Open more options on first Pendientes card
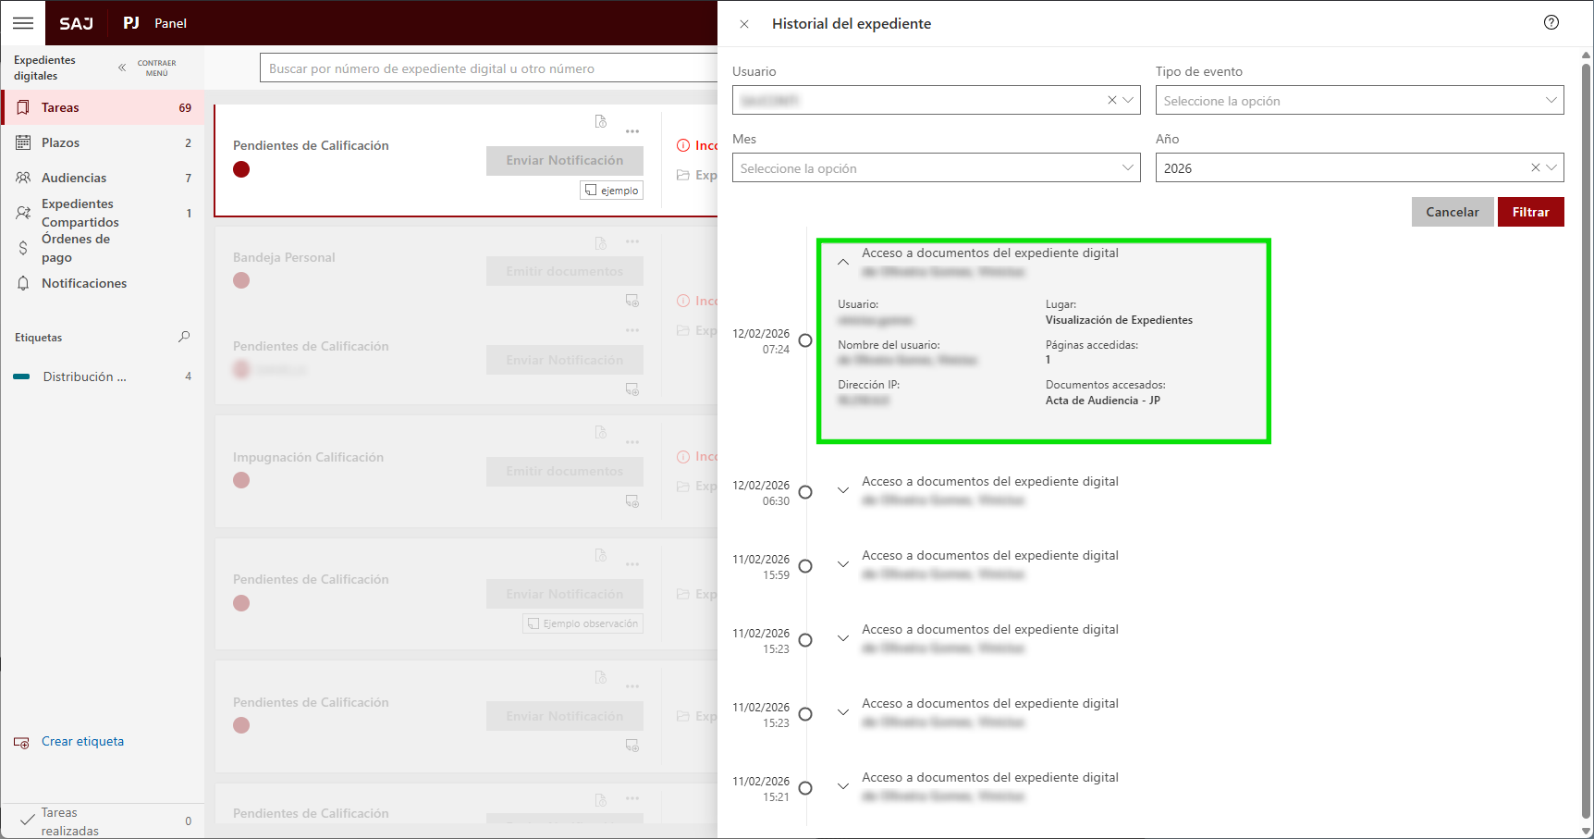This screenshot has height=839, width=1594. (632, 131)
